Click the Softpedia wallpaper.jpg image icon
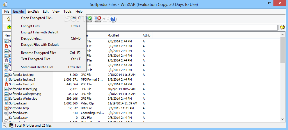This screenshot has width=288, height=130. [6, 94]
